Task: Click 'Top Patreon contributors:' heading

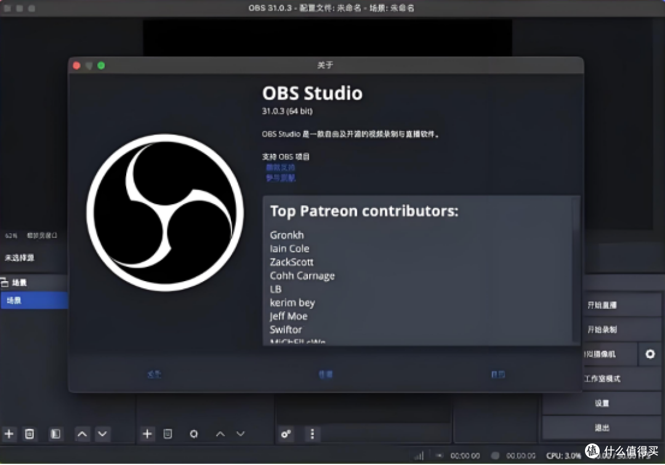Action: click(x=364, y=211)
